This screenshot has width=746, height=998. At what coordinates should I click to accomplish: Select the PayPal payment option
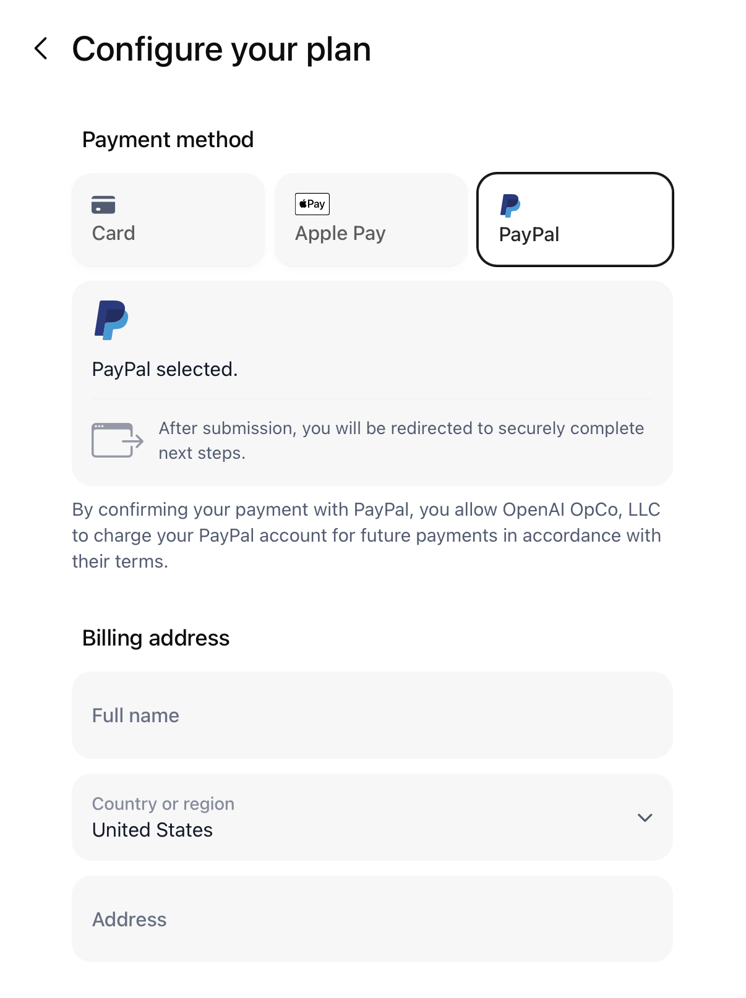(575, 220)
